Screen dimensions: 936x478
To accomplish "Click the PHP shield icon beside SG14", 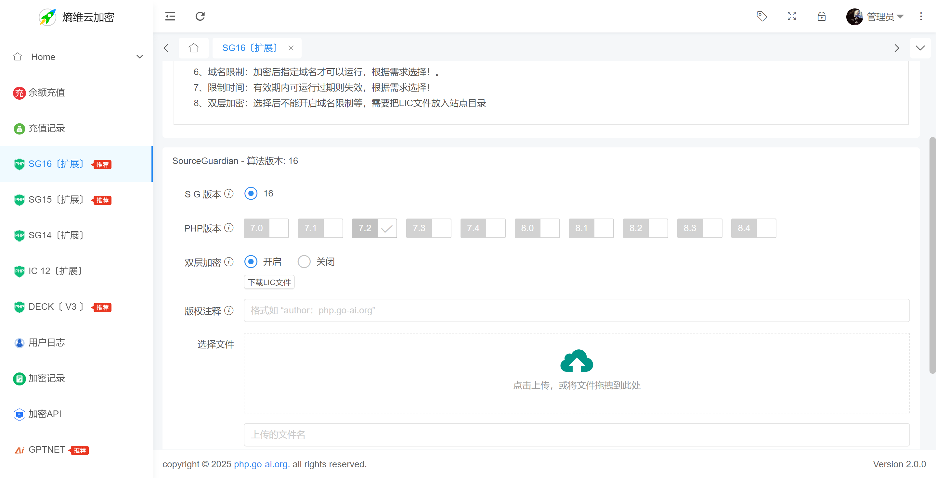I will (19, 235).
